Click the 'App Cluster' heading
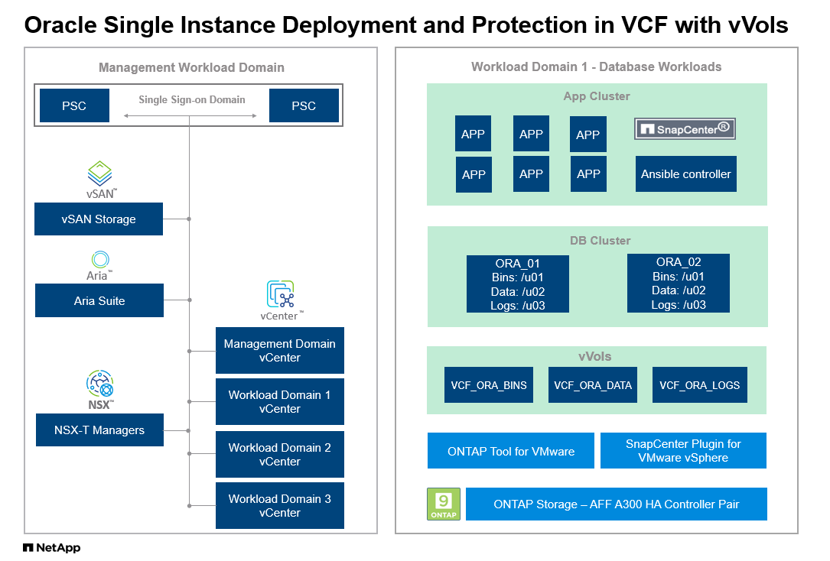The height and width of the screenshot is (561, 830). pyautogui.click(x=597, y=96)
